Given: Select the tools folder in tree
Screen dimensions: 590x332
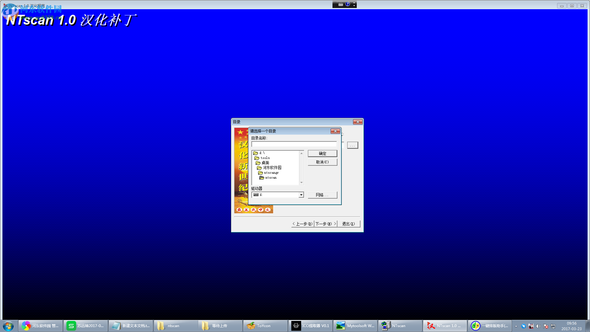Looking at the screenshot, I should pos(265,158).
